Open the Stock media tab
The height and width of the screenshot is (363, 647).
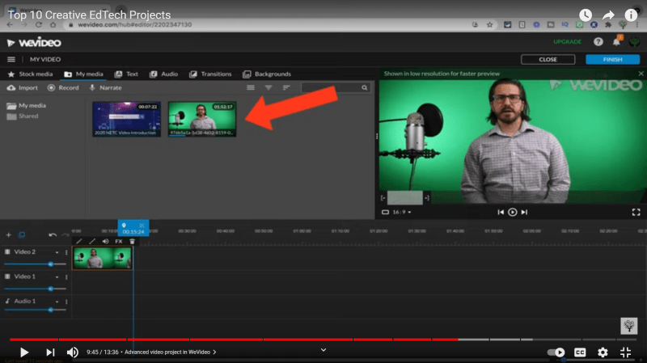pyautogui.click(x=30, y=74)
